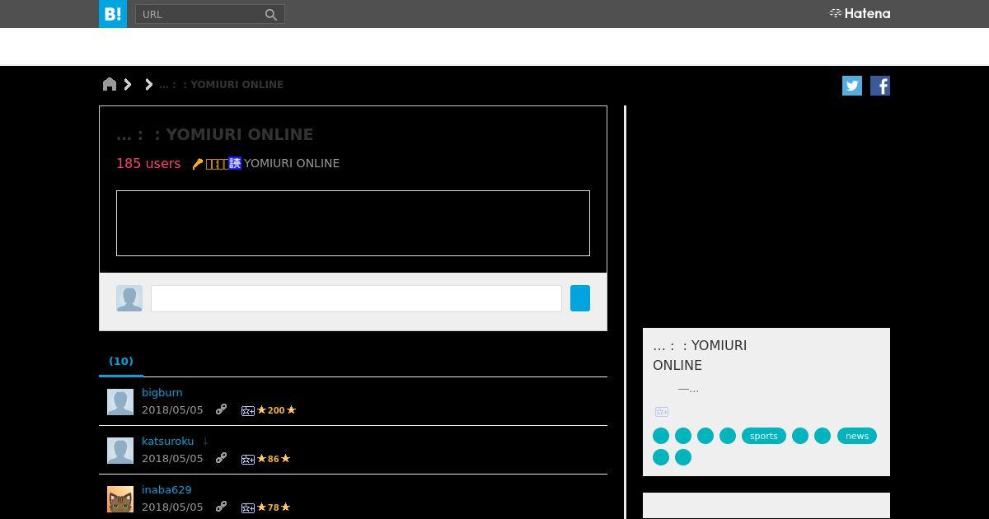The image size is (989, 519).
Task: Open the sidebar YOMIURI ONLINE entry title
Action: (700, 355)
